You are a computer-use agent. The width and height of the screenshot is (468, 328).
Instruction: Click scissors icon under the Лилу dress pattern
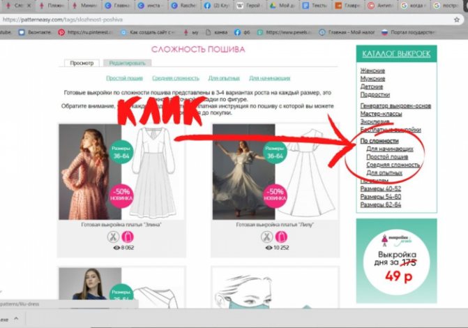pos(266,236)
